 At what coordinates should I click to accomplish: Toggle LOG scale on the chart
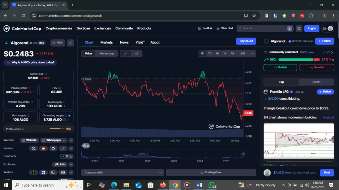click(x=242, y=54)
